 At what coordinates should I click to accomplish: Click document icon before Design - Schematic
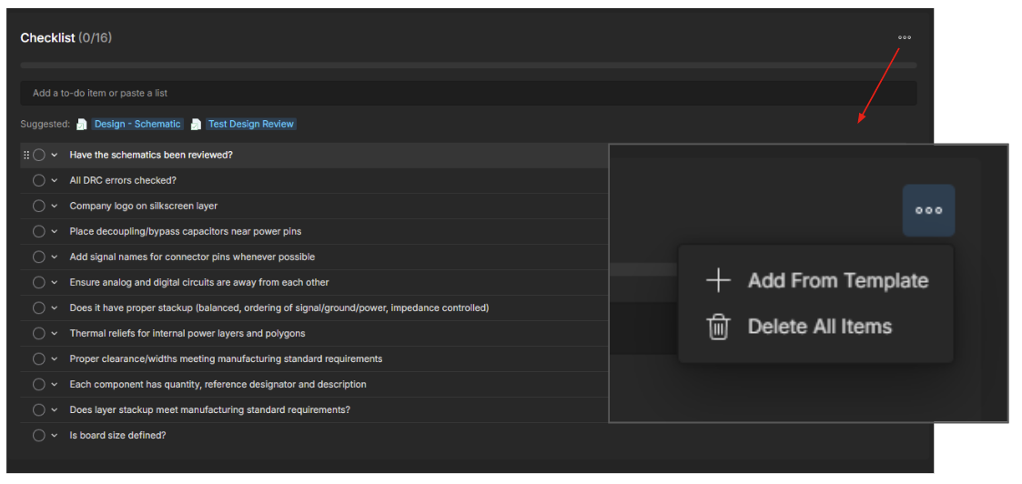point(82,124)
